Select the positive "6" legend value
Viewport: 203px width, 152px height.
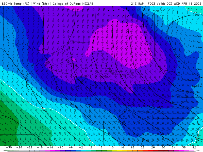pyautogui.click(x=101, y=147)
